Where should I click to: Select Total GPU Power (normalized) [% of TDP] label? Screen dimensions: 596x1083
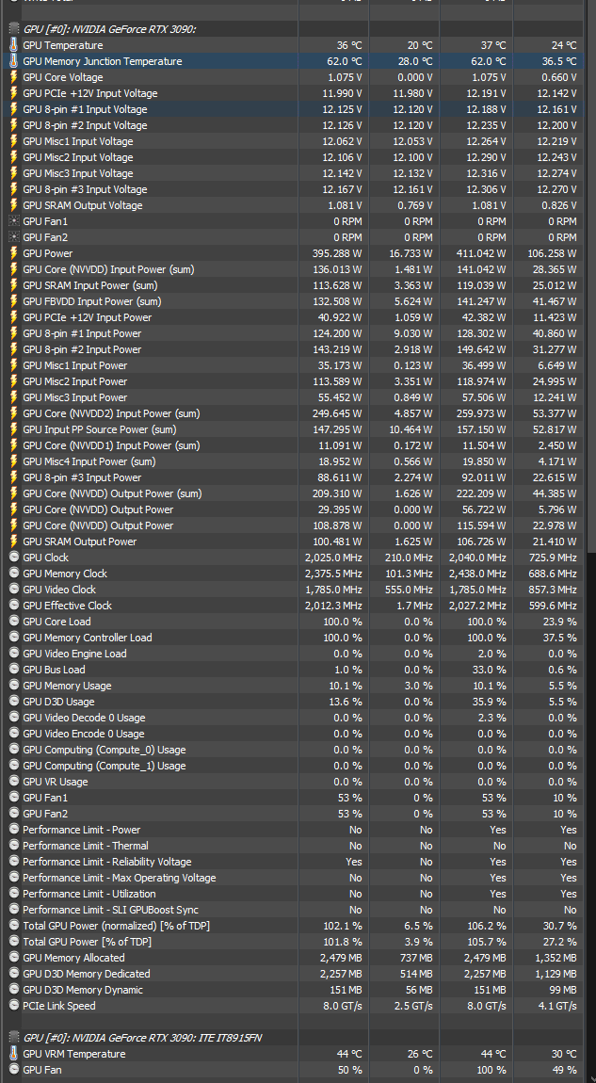click(x=116, y=926)
